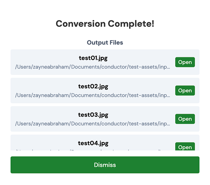
Task: Click the test03.jpg file name
Action: [x=93, y=115]
